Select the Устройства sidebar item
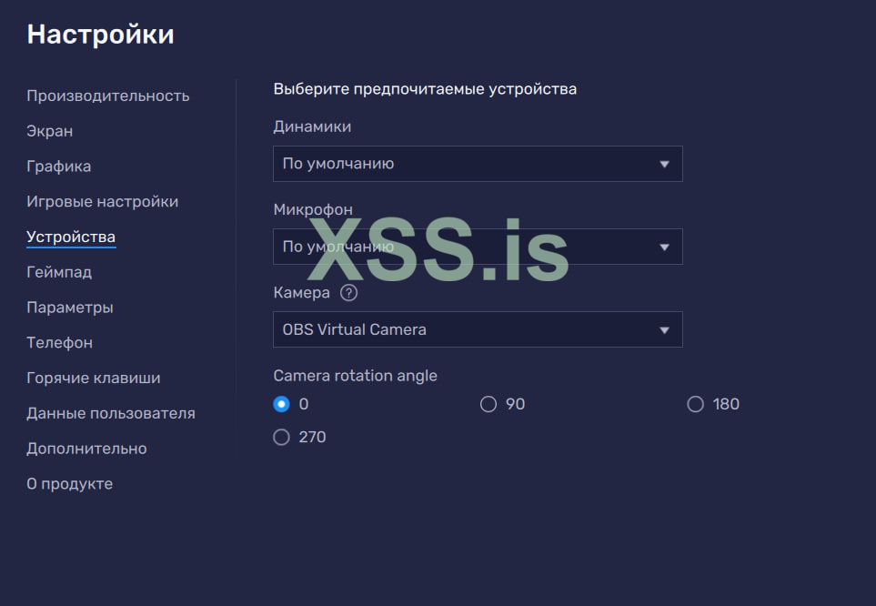 pos(70,237)
